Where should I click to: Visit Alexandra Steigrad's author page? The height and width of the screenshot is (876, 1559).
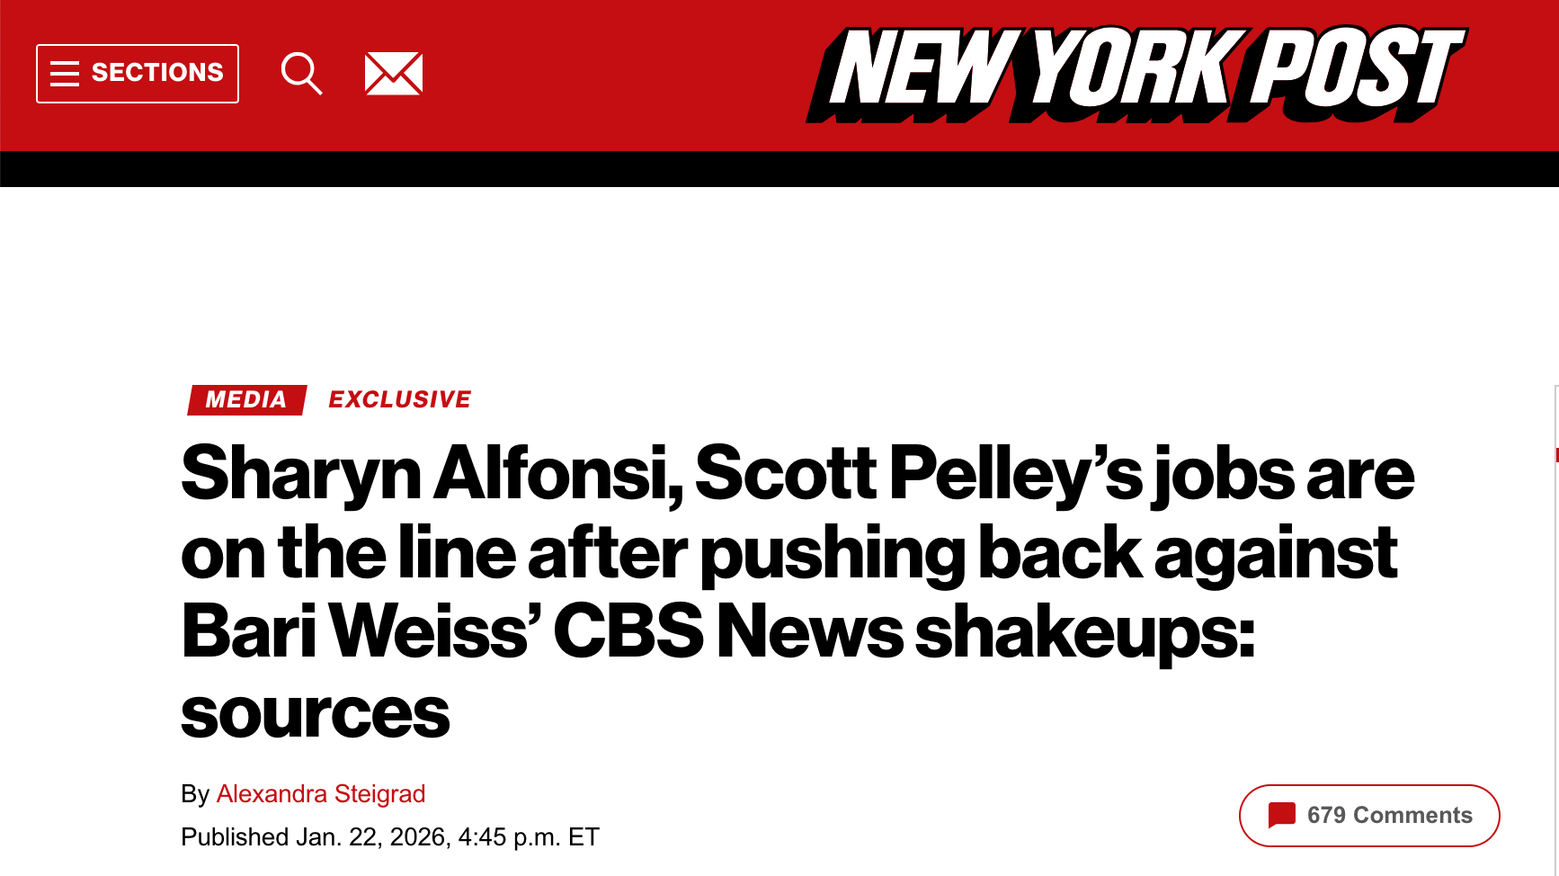[322, 794]
